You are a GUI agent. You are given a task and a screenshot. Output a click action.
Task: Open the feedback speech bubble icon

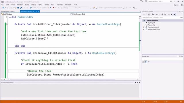(146, 1)
